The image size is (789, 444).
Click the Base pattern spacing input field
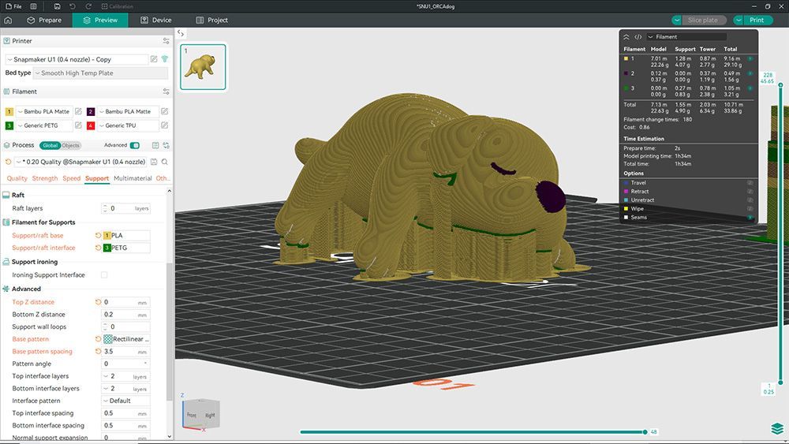point(125,352)
